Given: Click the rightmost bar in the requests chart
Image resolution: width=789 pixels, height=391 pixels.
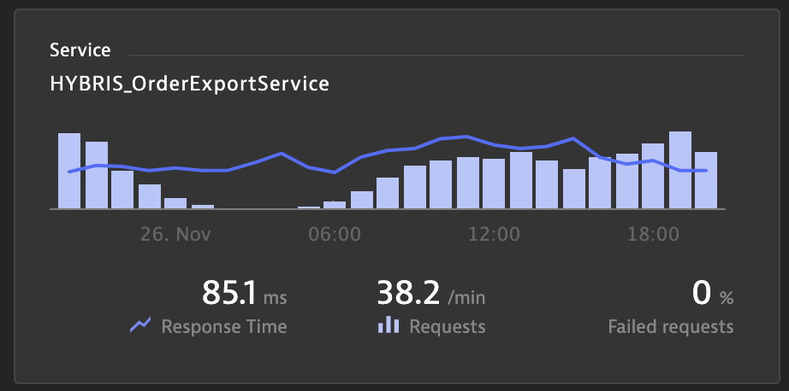Looking at the screenshot, I should [706, 180].
